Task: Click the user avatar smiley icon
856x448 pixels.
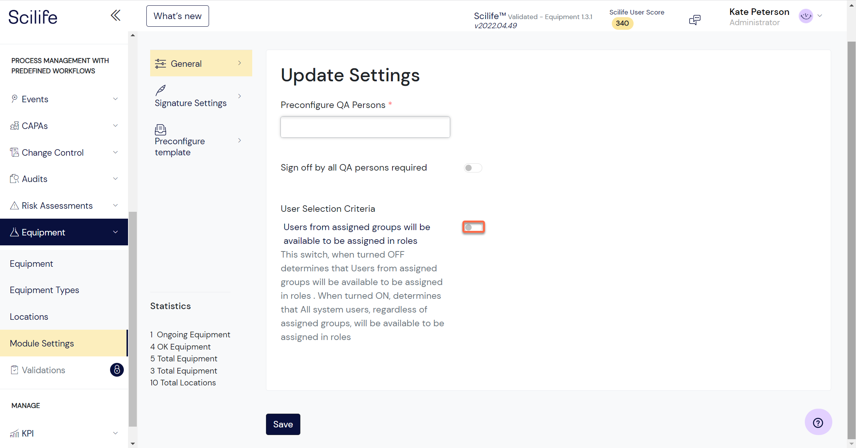Action: coord(806,16)
